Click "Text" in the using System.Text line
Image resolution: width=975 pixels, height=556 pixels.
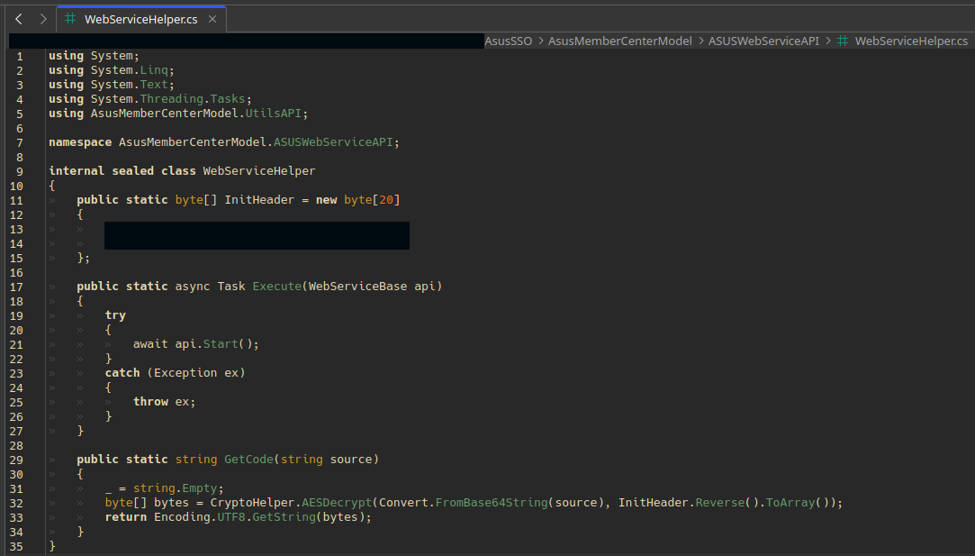[x=154, y=85]
